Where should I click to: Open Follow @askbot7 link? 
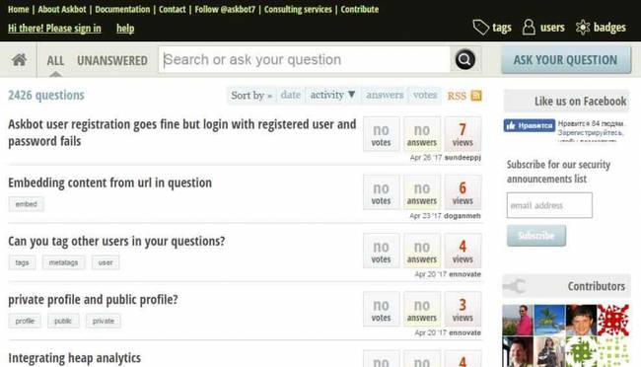pos(225,9)
